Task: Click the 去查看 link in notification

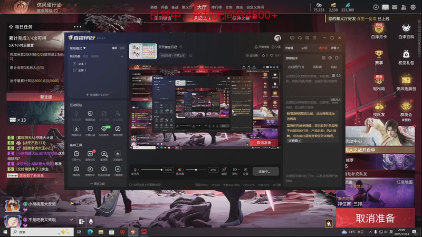Action: (294, 141)
